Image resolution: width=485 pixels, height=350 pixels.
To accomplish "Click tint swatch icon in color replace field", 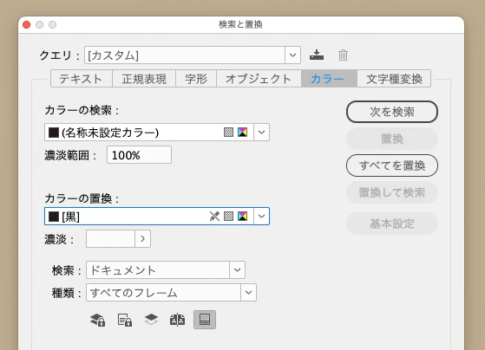I will 228,217.
